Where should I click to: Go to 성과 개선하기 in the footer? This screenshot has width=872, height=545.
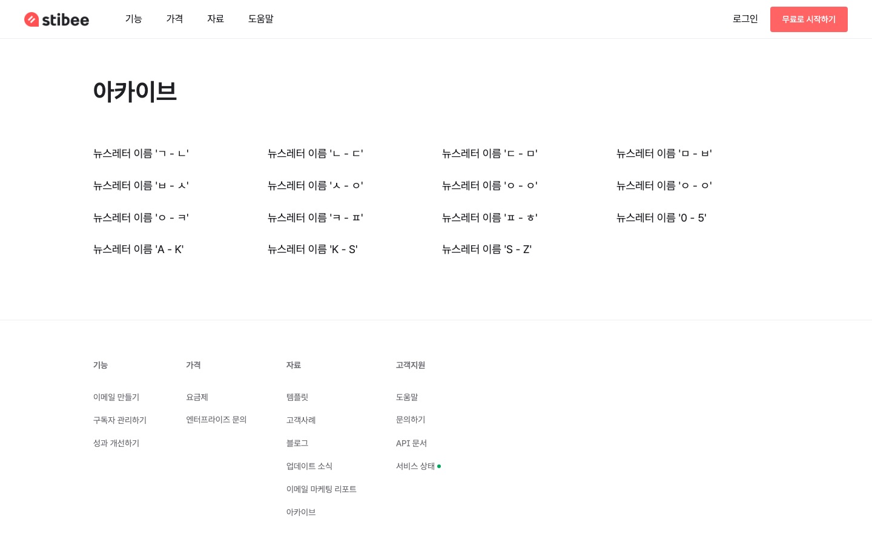116,443
